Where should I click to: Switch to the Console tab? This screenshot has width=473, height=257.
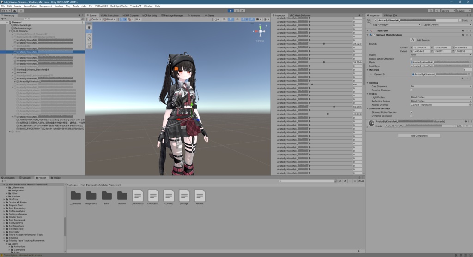(x=25, y=178)
